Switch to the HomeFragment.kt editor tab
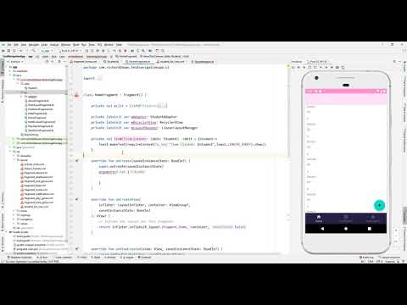 point(138,61)
